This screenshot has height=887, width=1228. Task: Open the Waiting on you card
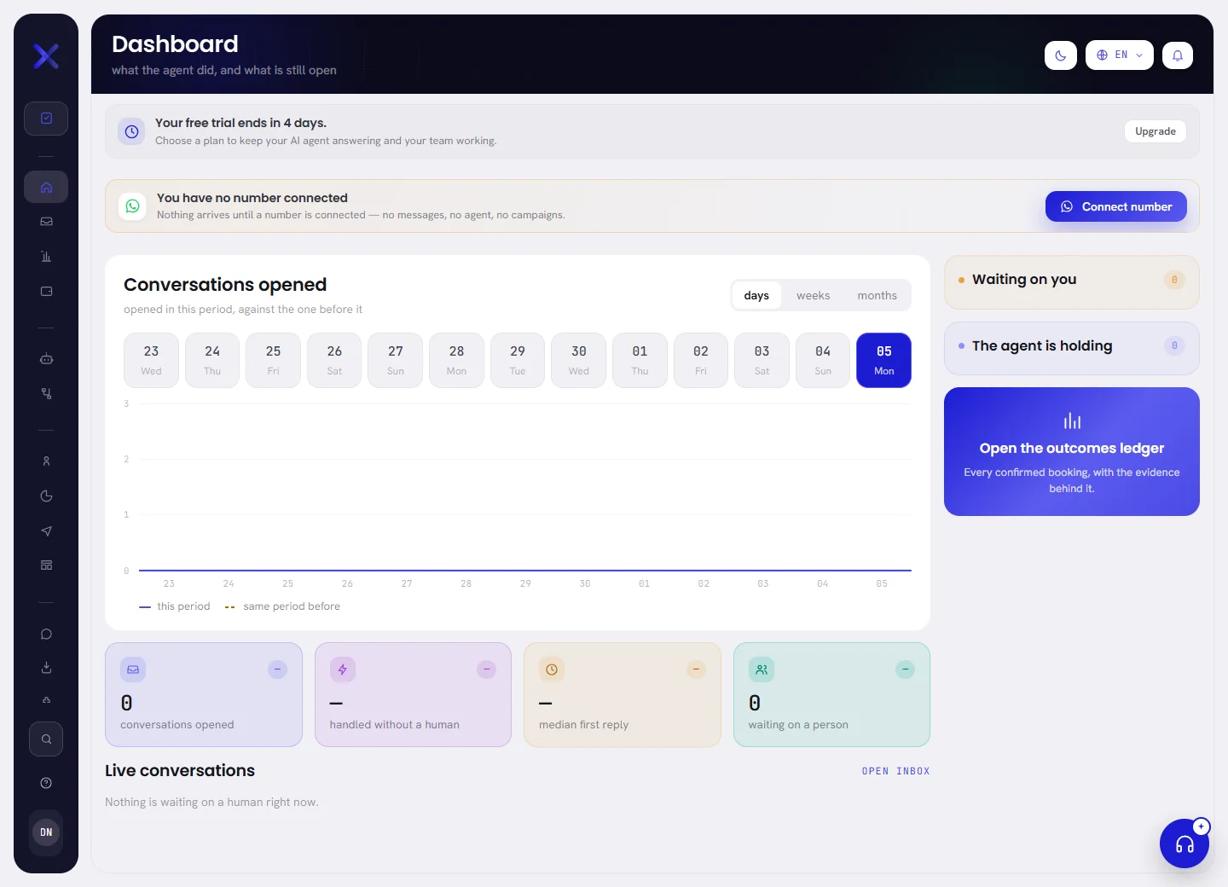[x=1072, y=282]
